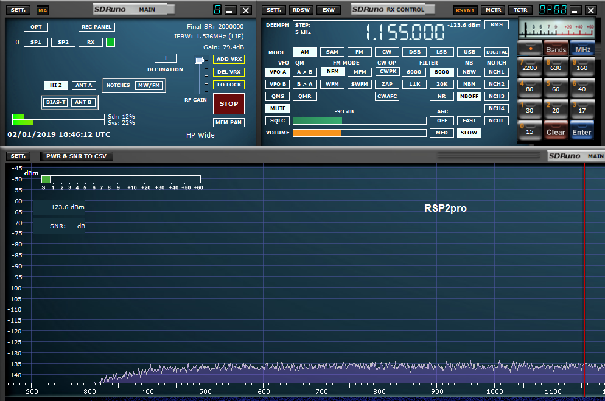Open the MEM PAN panel
605x401 pixels.
coord(229,122)
